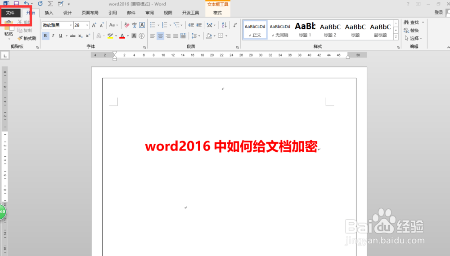The image size is (450, 256).
Task: Expand the font color dropdown arrow
Action: pyautogui.click(x=128, y=36)
